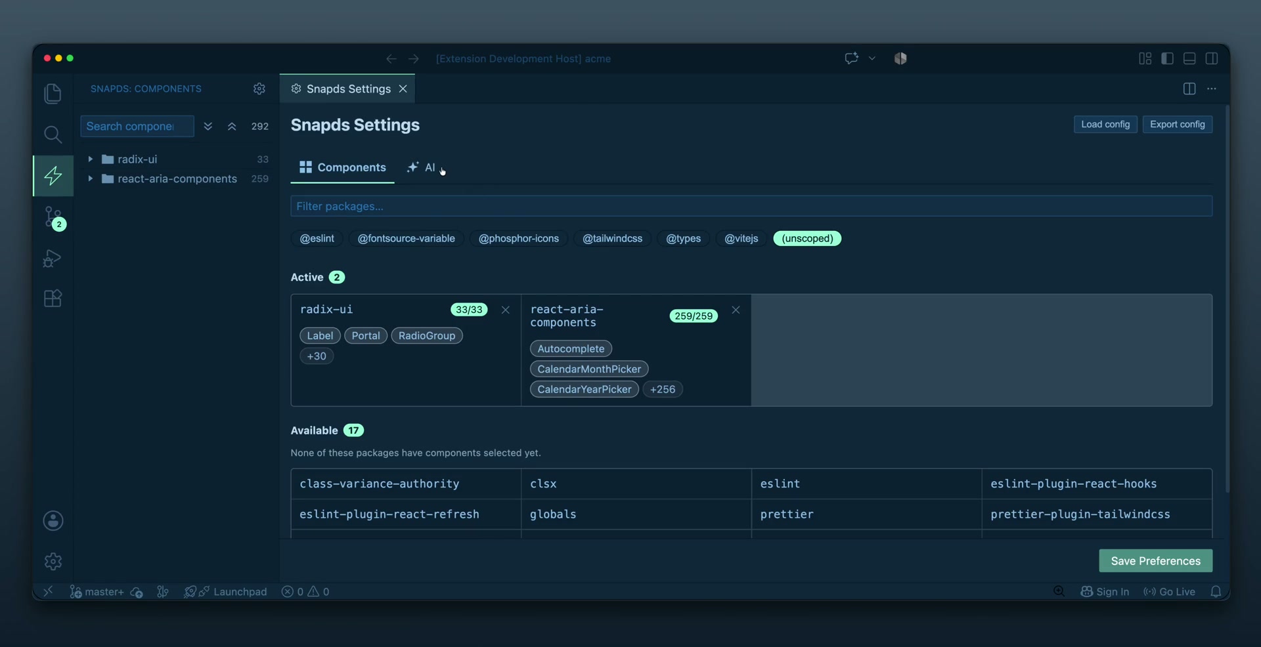Toggle the bottom panel
Viewport: 1261px width, 647px height.
(x=1189, y=58)
